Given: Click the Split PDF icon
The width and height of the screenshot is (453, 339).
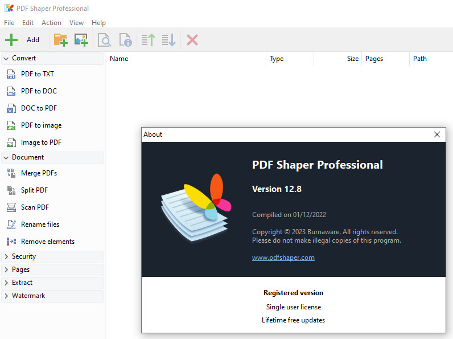Looking at the screenshot, I should 11,190.
